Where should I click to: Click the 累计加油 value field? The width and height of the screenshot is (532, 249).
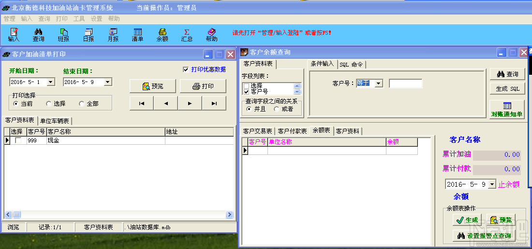click(497, 155)
